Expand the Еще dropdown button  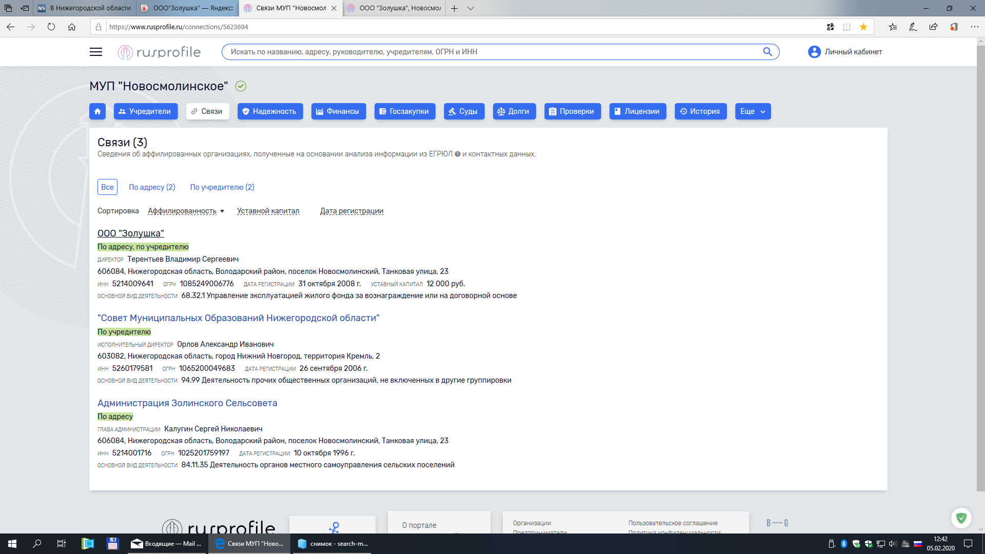coord(753,111)
